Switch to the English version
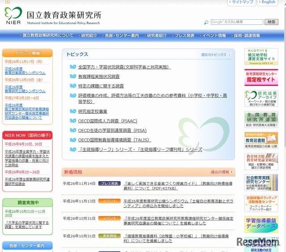 (267, 2)
